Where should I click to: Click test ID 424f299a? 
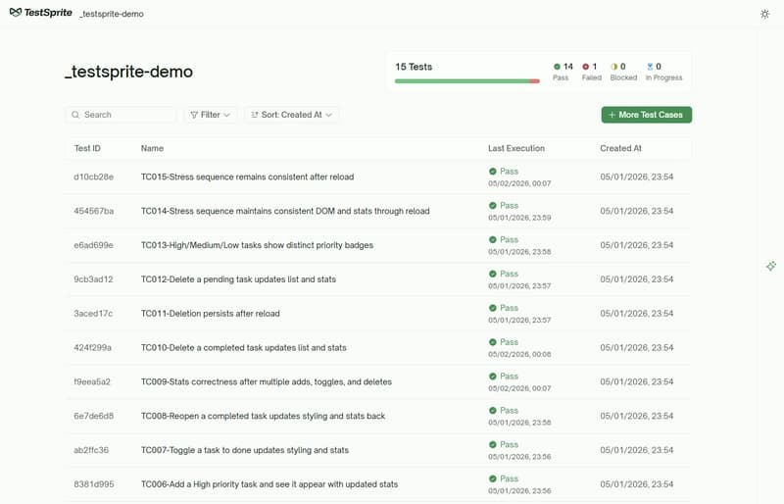[92, 347]
